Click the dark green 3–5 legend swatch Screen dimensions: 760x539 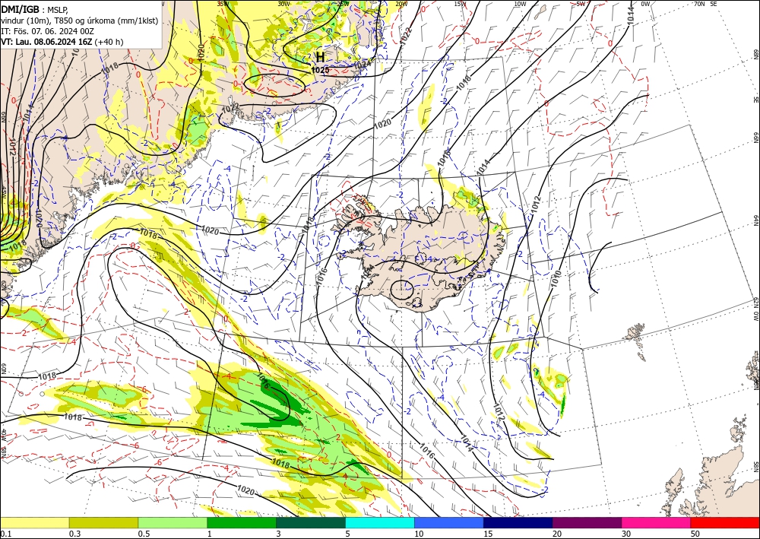point(311,522)
